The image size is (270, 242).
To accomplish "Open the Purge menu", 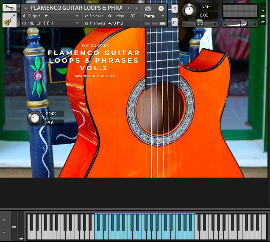I will [x=154, y=16].
